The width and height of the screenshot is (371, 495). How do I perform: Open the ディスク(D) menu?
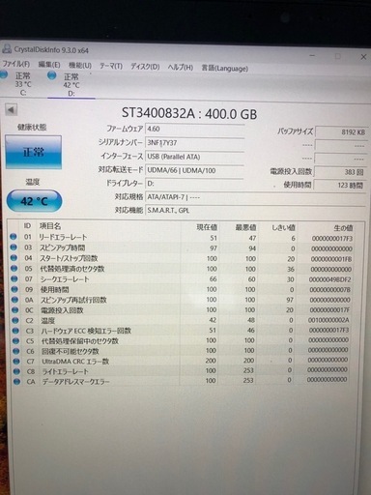(145, 67)
